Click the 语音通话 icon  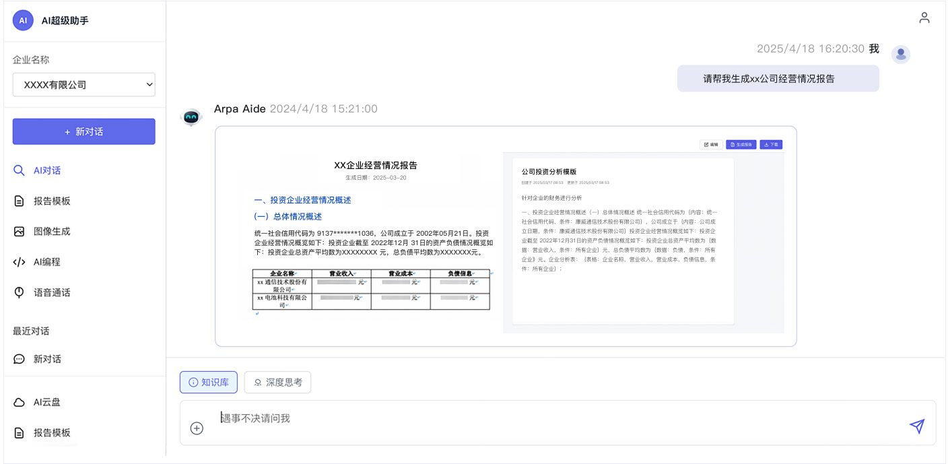click(19, 292)
